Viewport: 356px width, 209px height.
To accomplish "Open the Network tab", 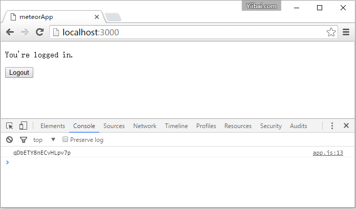I will 144,126.
